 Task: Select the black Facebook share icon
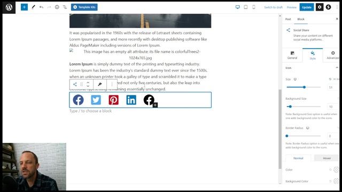click(x=149, y=100)
